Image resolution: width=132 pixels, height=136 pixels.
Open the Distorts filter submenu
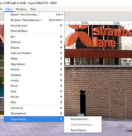(34, 48)
